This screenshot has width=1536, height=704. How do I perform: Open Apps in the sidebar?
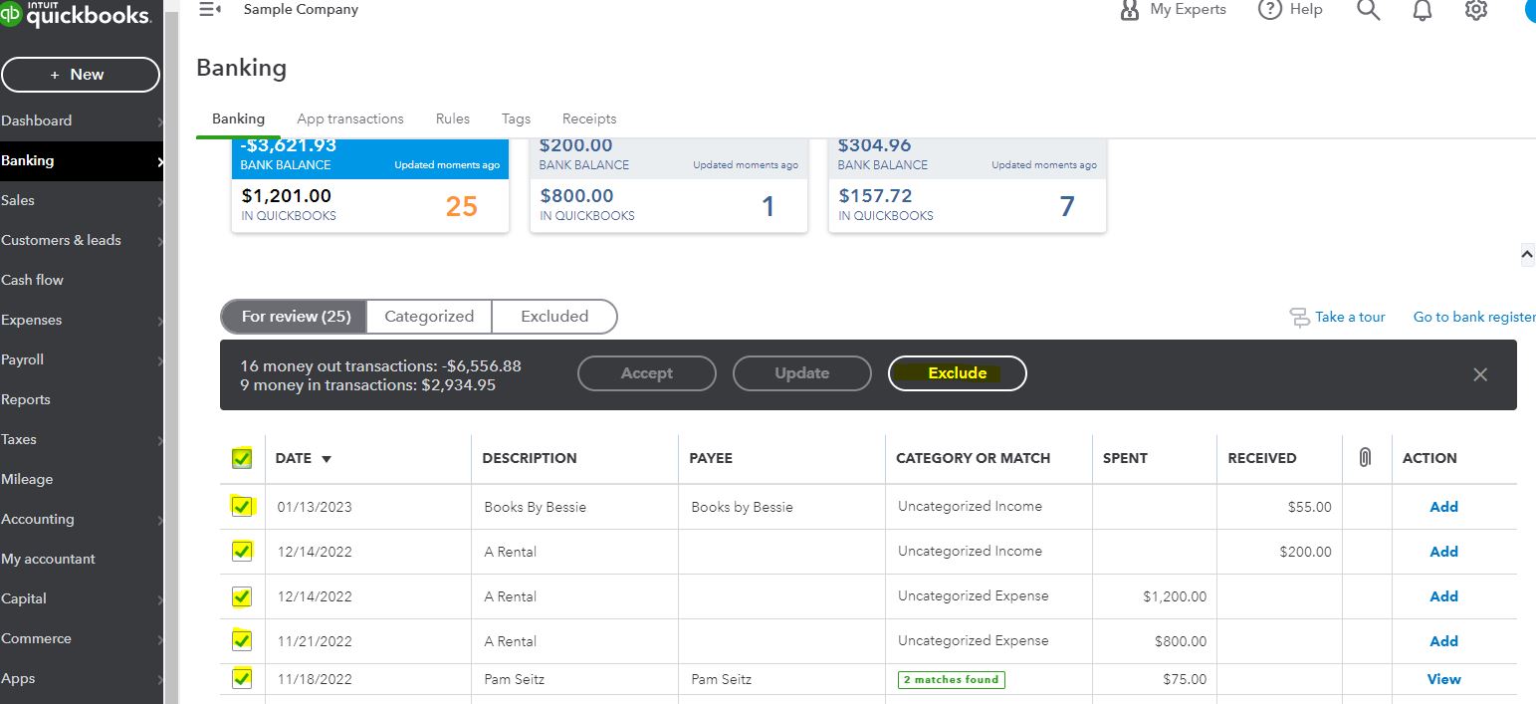[18, 678]
